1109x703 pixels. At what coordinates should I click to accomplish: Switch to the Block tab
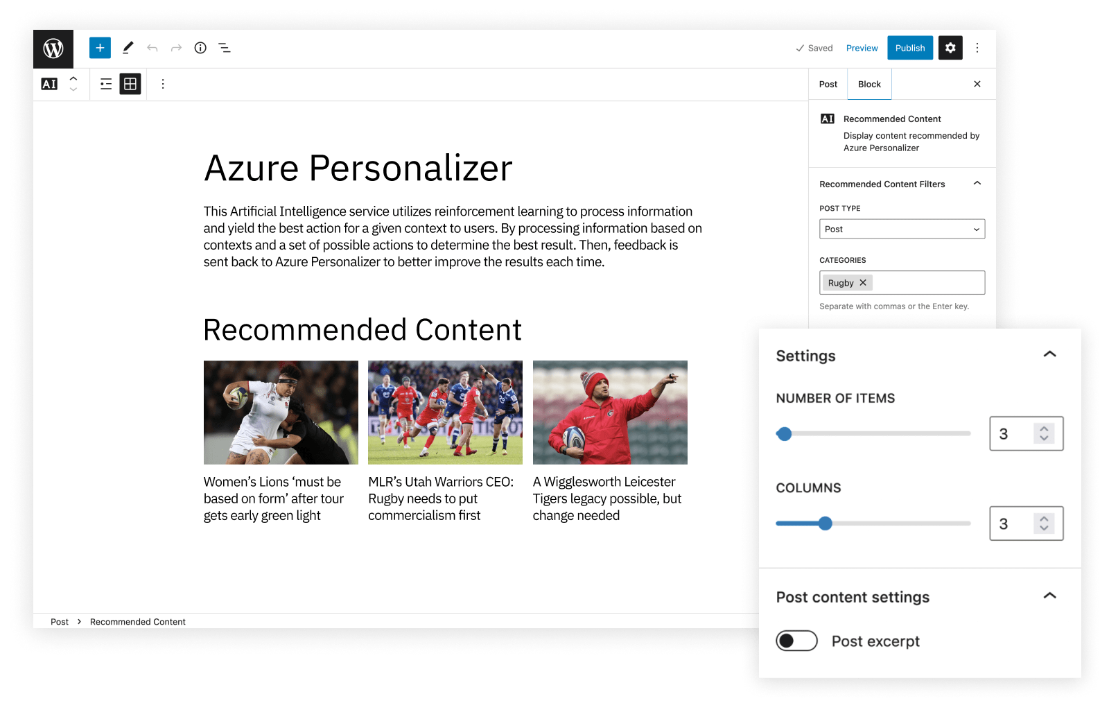869,84
